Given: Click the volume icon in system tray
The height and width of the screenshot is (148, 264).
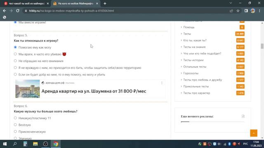Looking at the screenshot, I should coord(219,144).
